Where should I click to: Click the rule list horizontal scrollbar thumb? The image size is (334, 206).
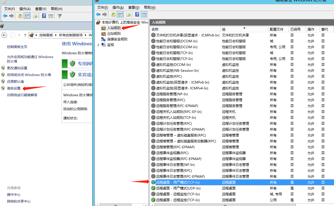[225, 205]
